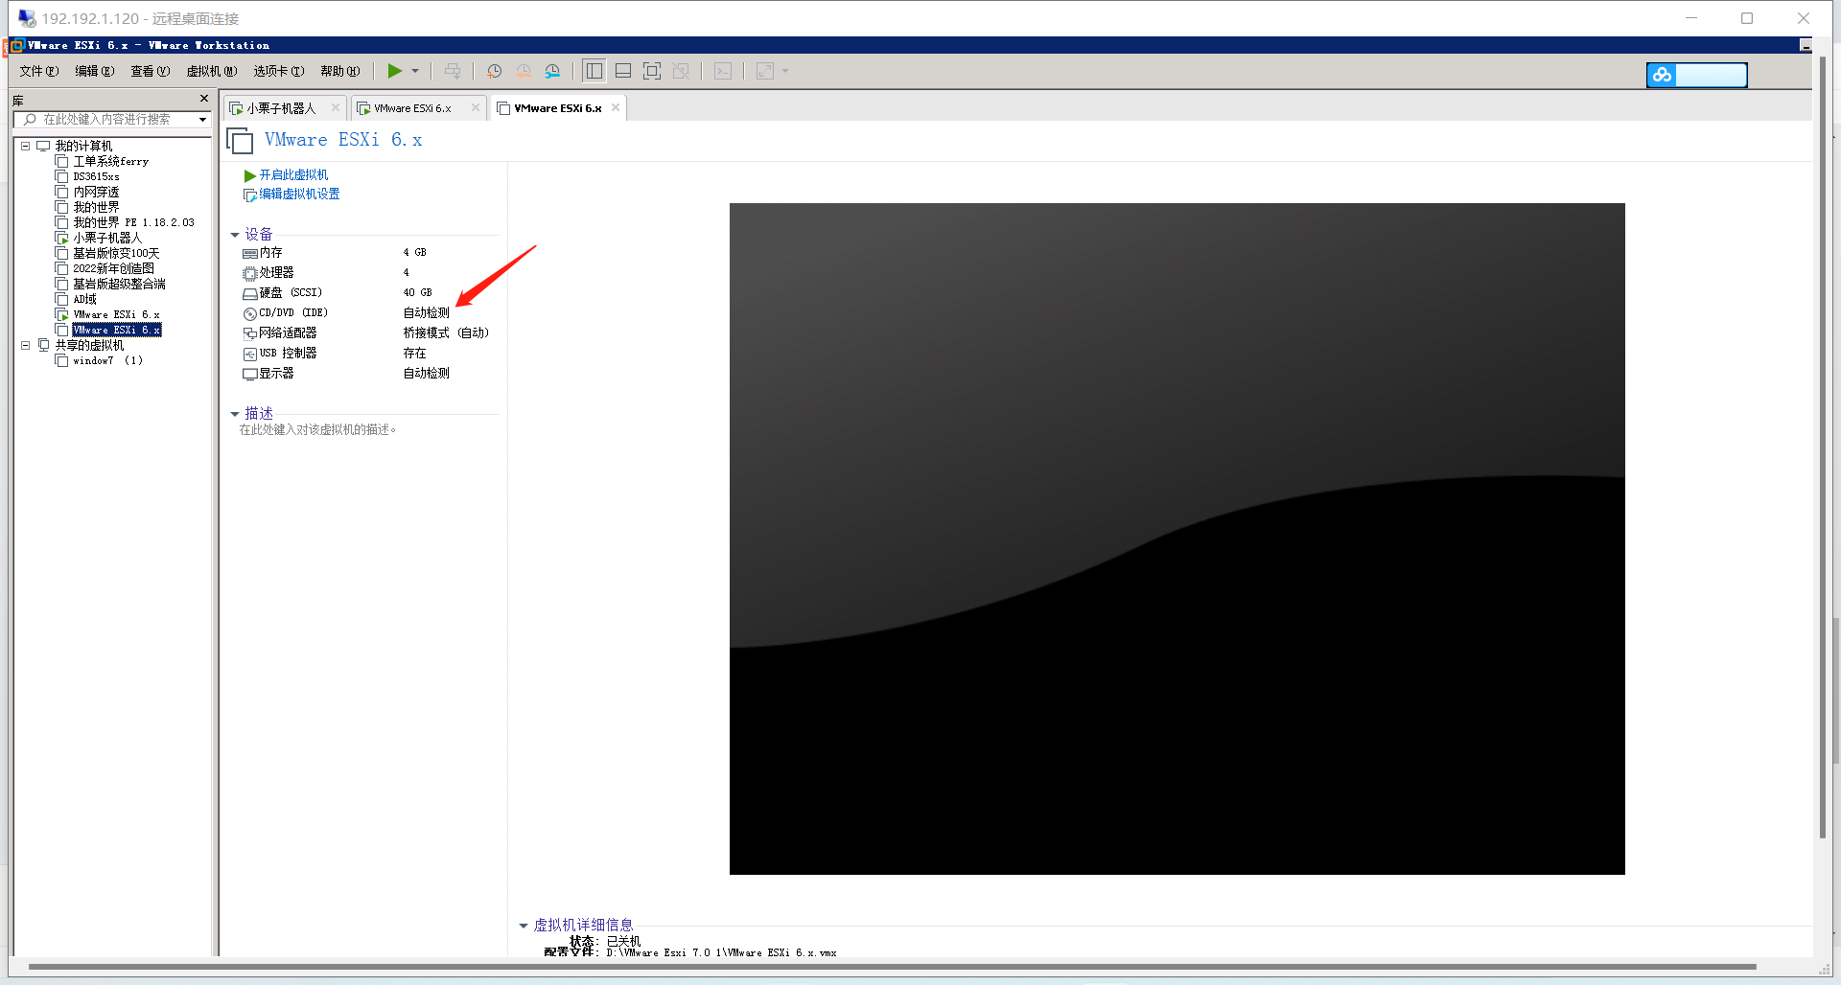The width and height of the screenshot is (1841, 985).
Task: Click the full screen mode icon
Action: click(652, 71)
